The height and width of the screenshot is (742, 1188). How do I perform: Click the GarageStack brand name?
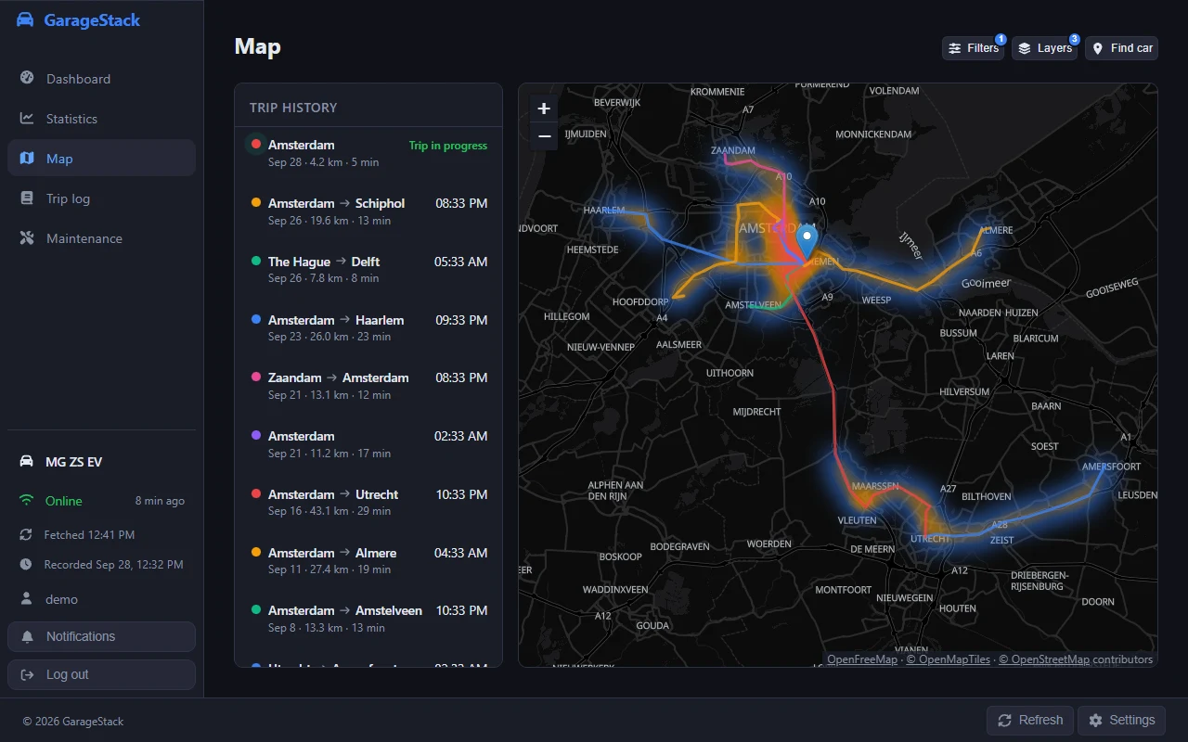[x=92, y=20]
